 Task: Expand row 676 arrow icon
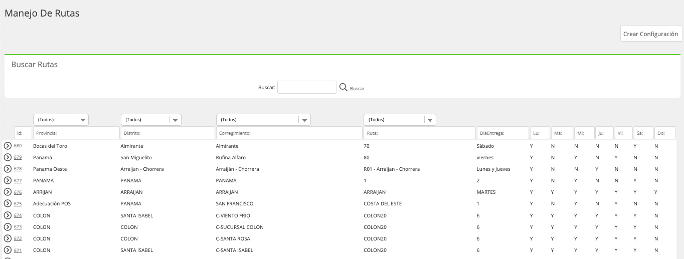pyautogui.click(x=8, y=192)
